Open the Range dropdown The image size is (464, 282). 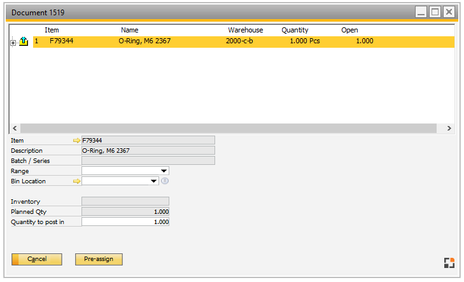[x=164, y=171]
